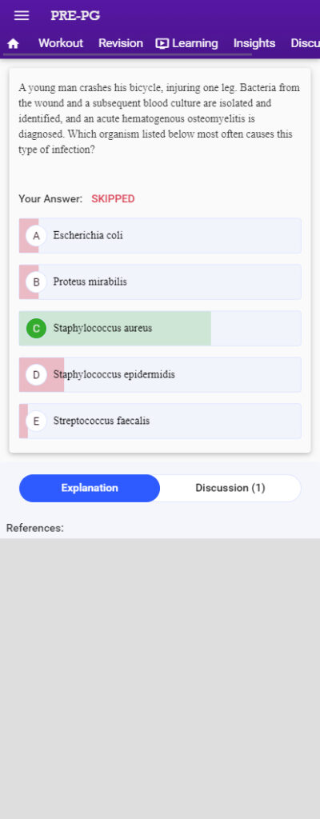Open the Insights tab
The image size is (320, 819).
tap(254, 43)
